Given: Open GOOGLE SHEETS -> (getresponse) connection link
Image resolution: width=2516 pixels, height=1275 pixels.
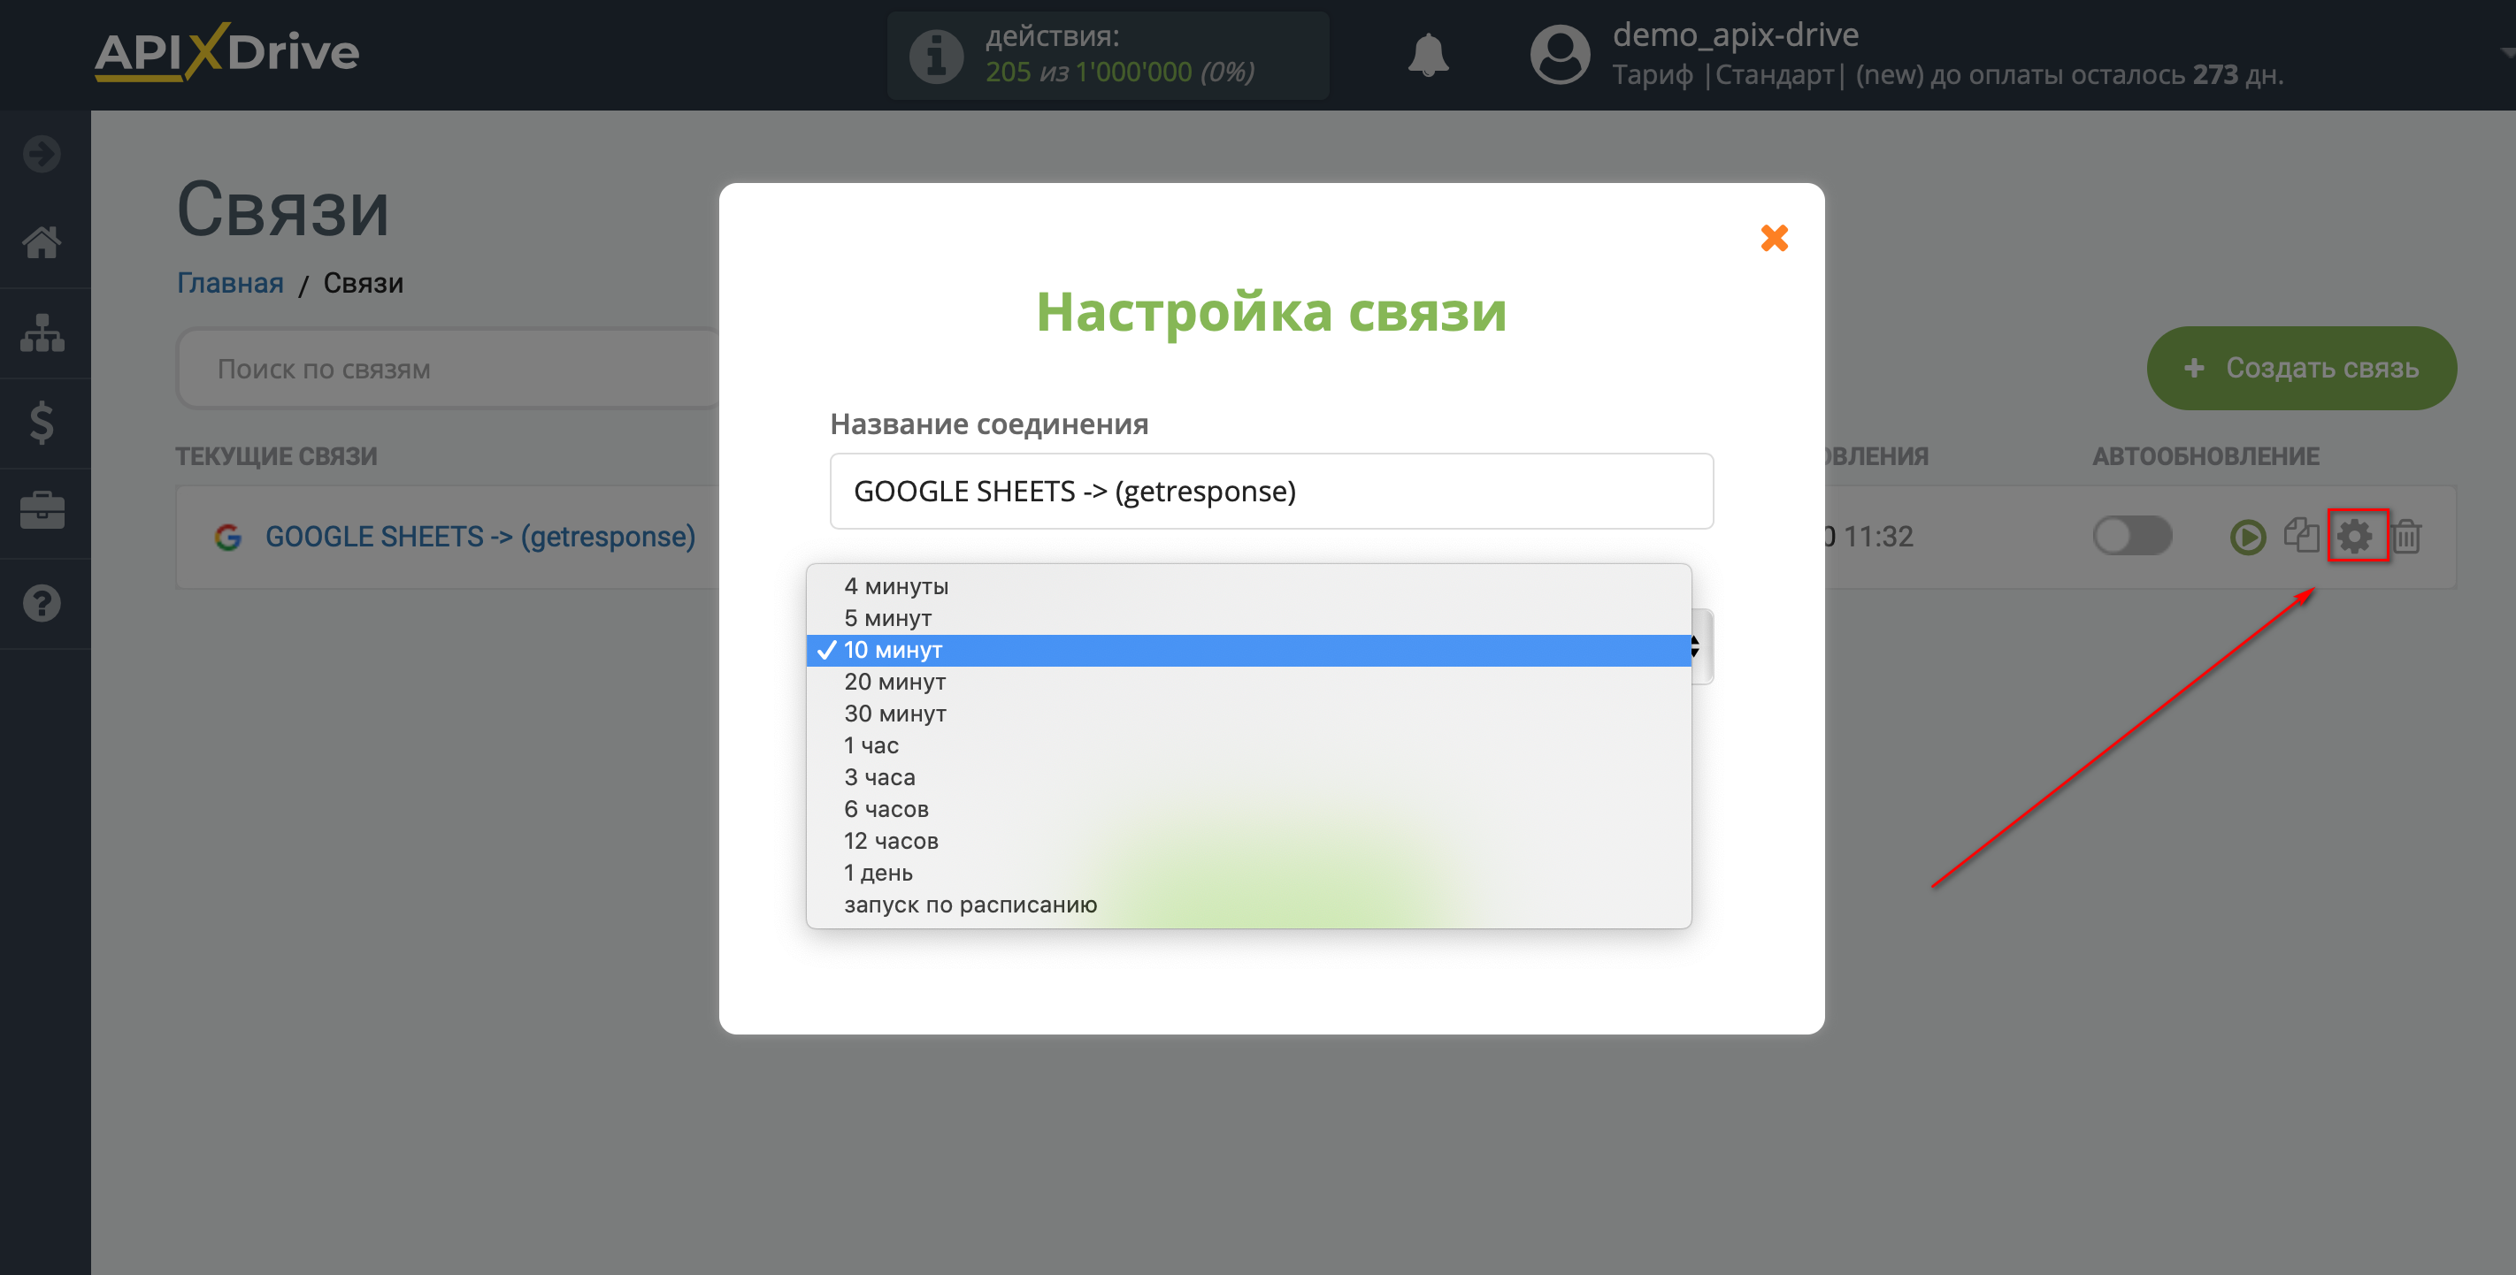Looking at the screenshot, I should click(x=479, y=537).
